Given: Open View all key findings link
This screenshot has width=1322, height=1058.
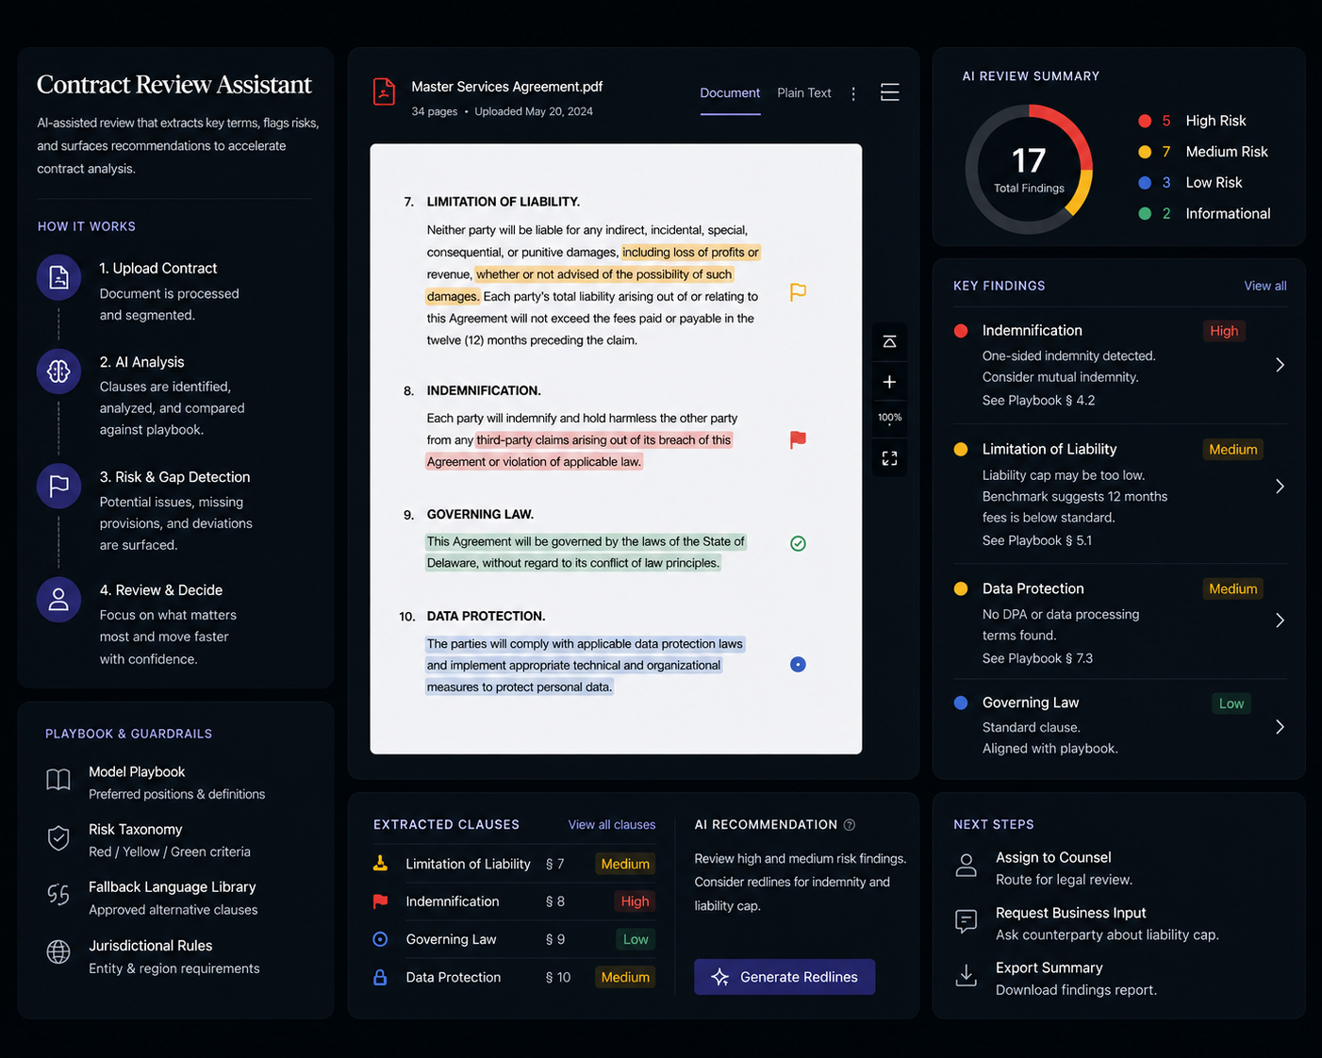Looking at the screenshot, I should [x=1264, y=286].
